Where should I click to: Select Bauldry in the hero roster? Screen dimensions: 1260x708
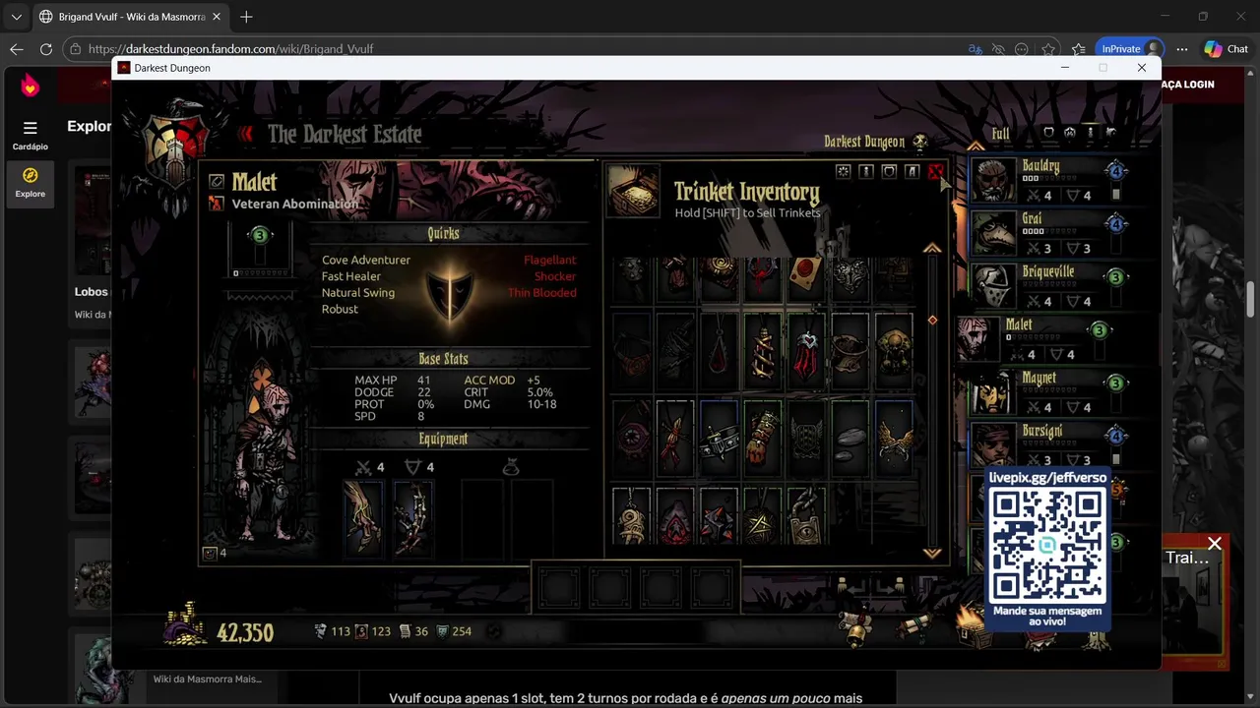pyautogui.click(x=1049, y=180)
